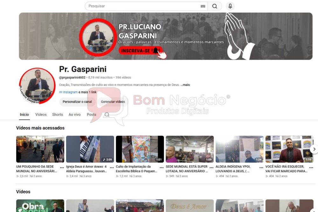Click next arrow in most accessed videos row
Viewport: 318px width, 212px height.
click(x=314, y=149)
